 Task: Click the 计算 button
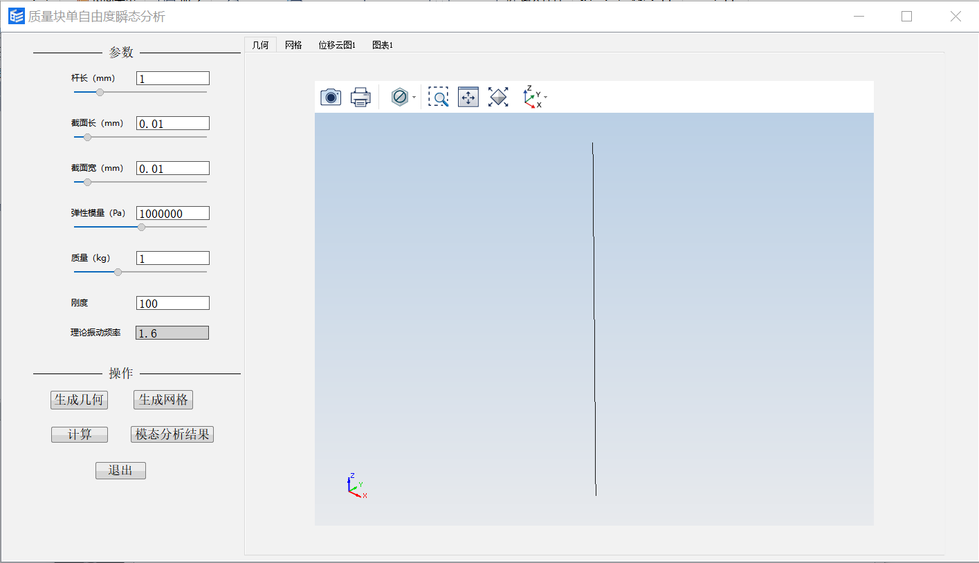point(80,434)
